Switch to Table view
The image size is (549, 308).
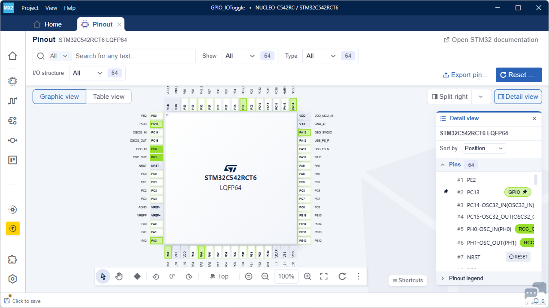pyautogui.click(x=109, y=96)
